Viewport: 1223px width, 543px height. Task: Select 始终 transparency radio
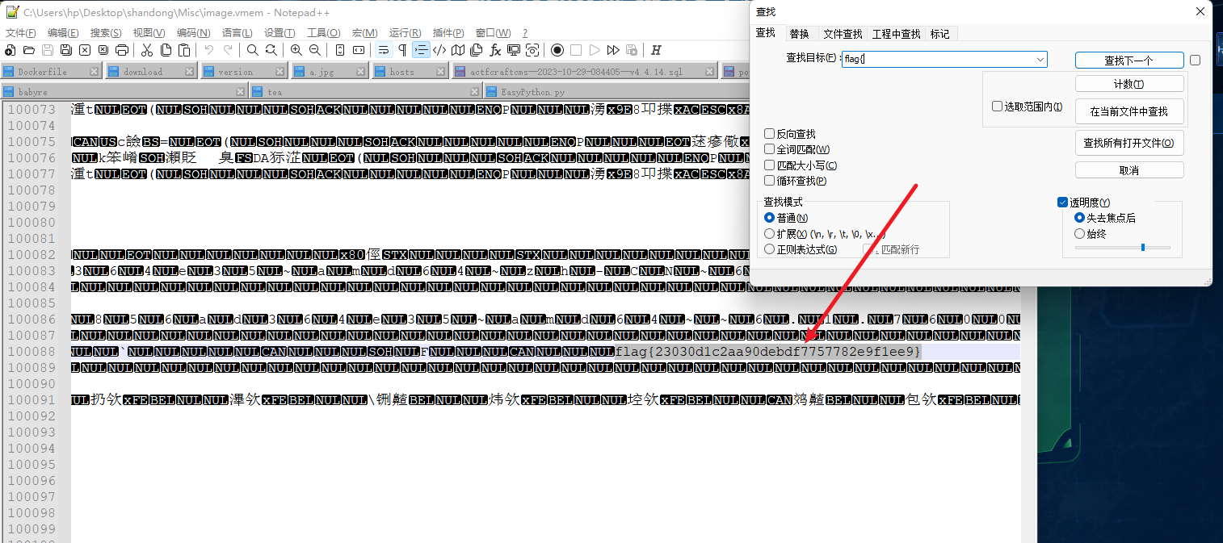coord(1079,233)
